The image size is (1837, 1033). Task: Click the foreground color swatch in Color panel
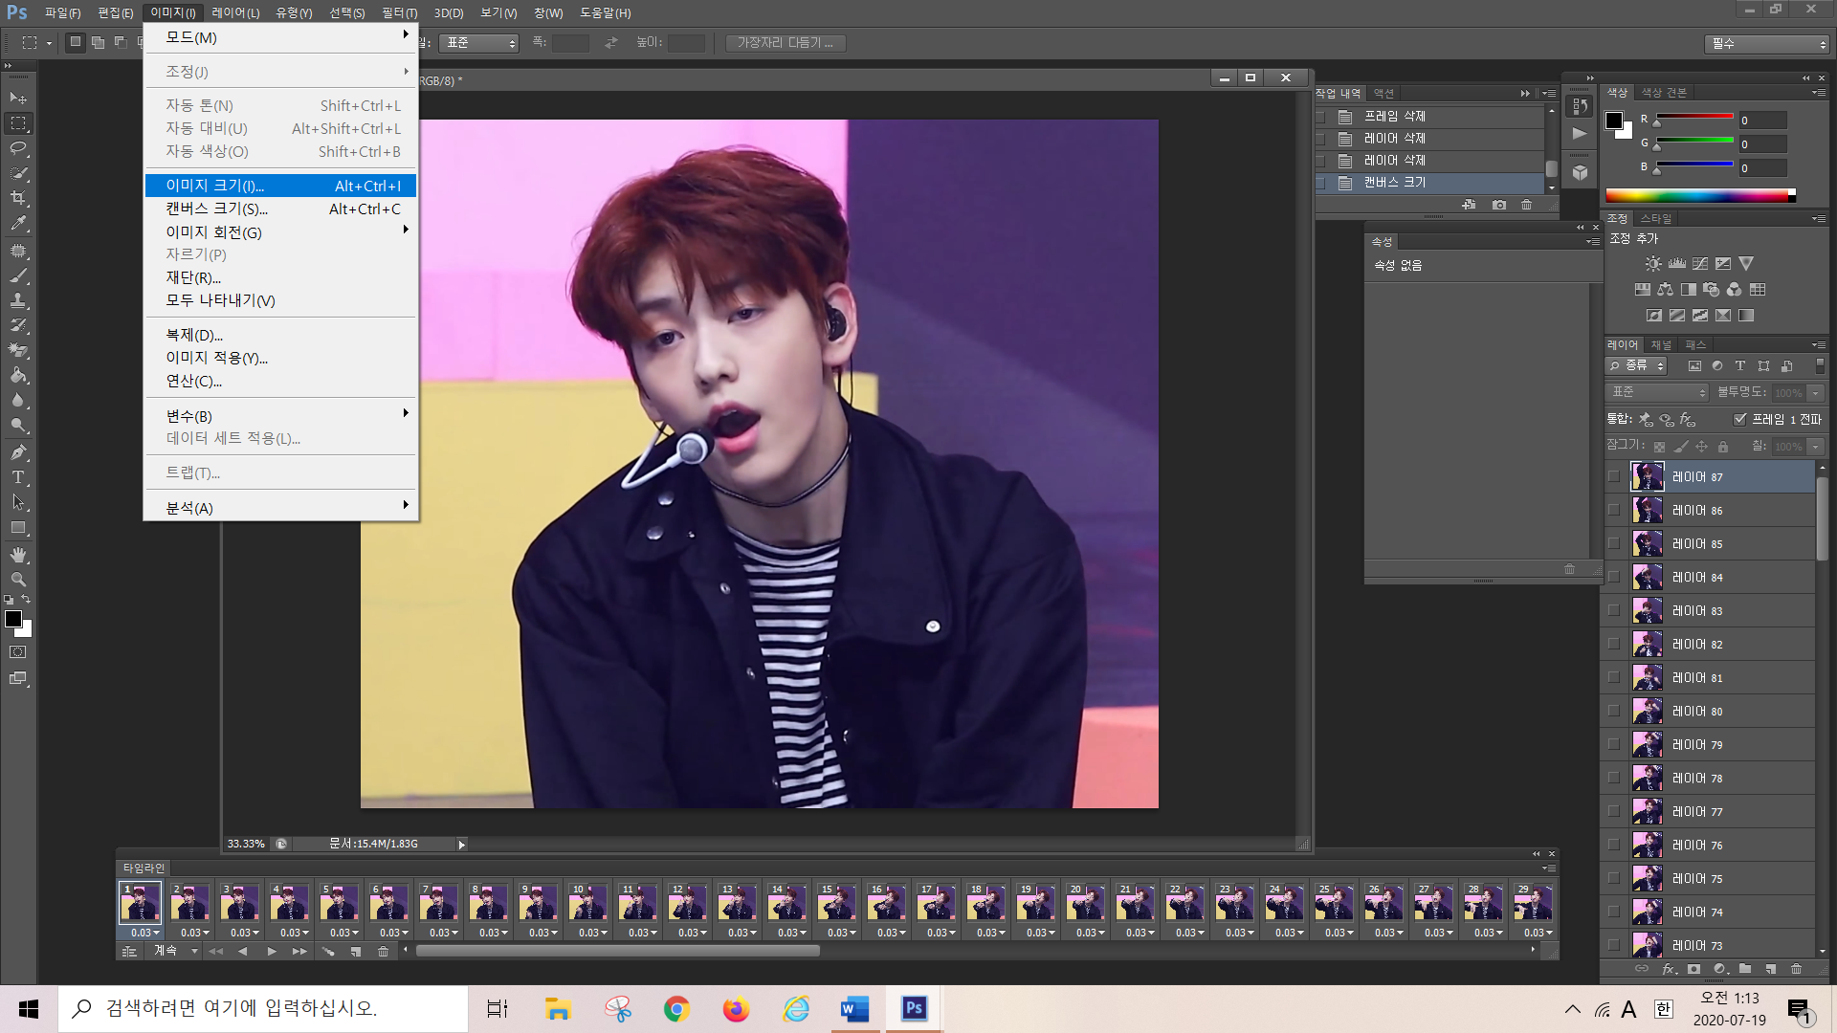tap(1614, 121)
